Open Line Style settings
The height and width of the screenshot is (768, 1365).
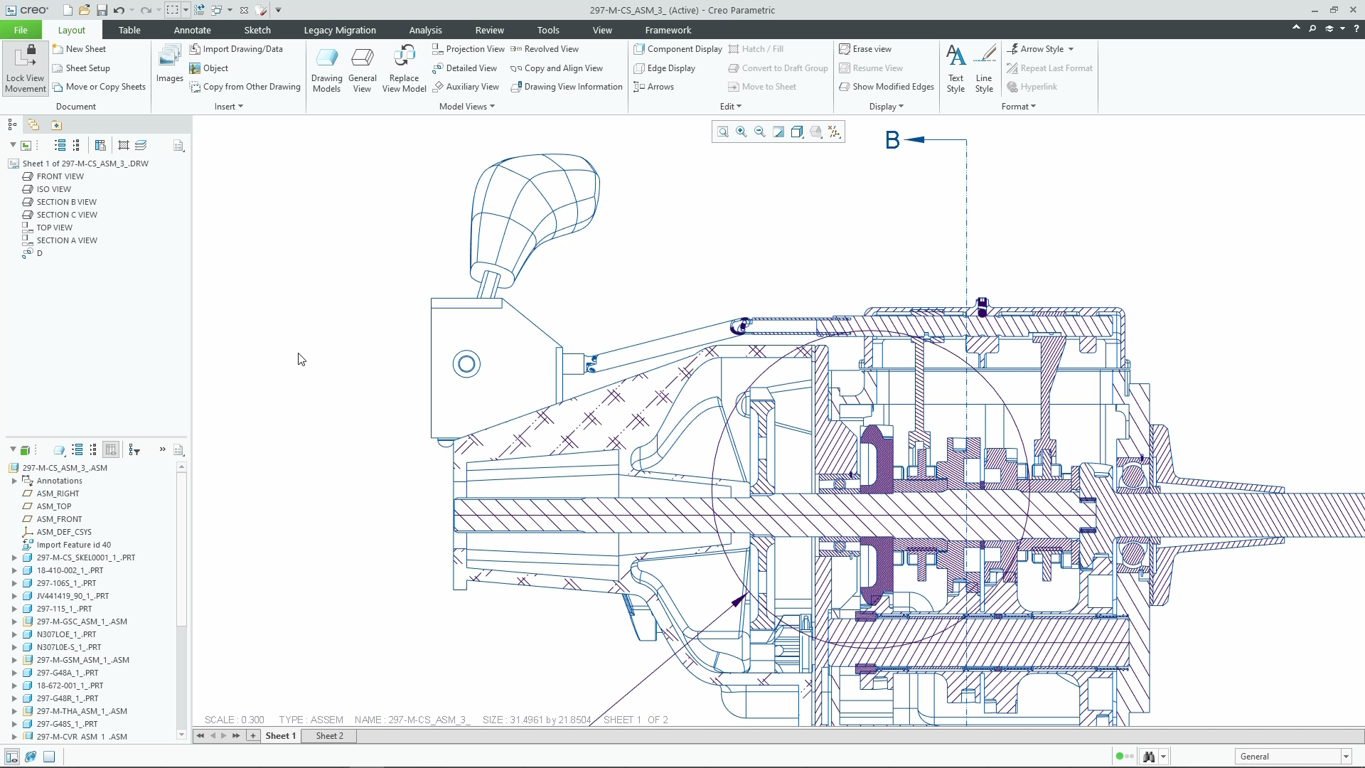point(984,68)
